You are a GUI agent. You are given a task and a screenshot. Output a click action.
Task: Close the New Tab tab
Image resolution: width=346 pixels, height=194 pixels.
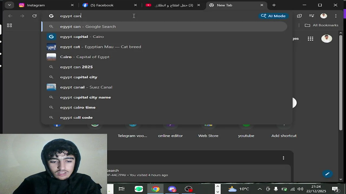262,5
